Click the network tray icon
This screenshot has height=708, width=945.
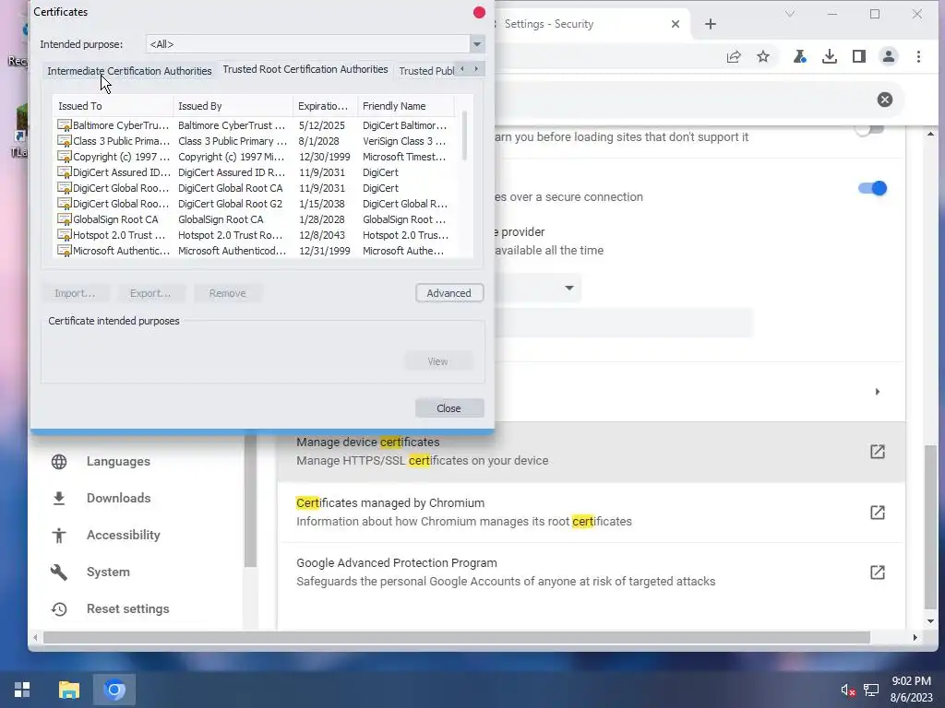coord(871,690)
